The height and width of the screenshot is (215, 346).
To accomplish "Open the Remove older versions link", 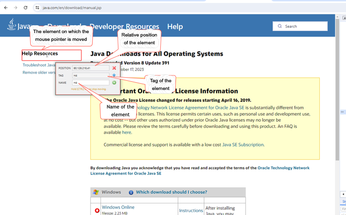I will pos(39,72).
